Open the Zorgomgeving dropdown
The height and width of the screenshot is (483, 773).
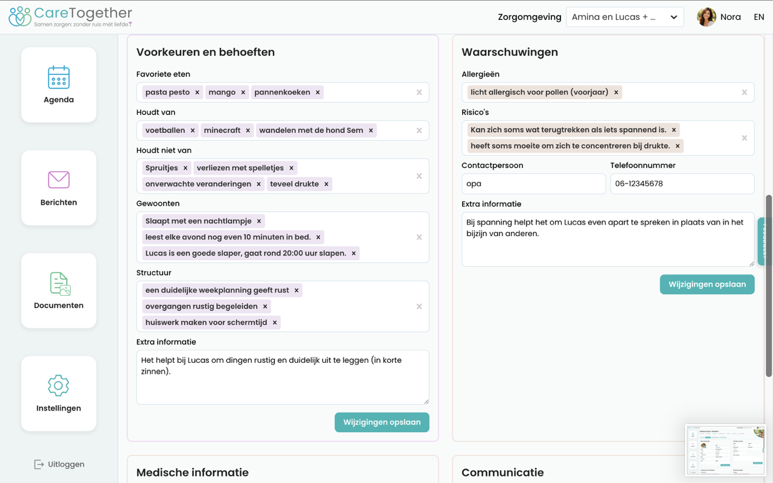pos(625,17)
